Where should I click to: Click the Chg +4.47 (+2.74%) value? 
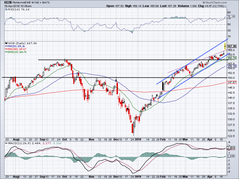coord(211,6)
